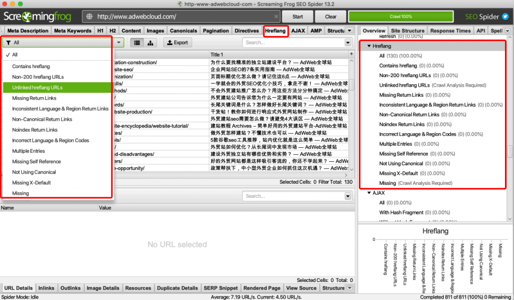514x300 pixels.
Task: Switch to the Response Times tab
Action: point(450,31)
